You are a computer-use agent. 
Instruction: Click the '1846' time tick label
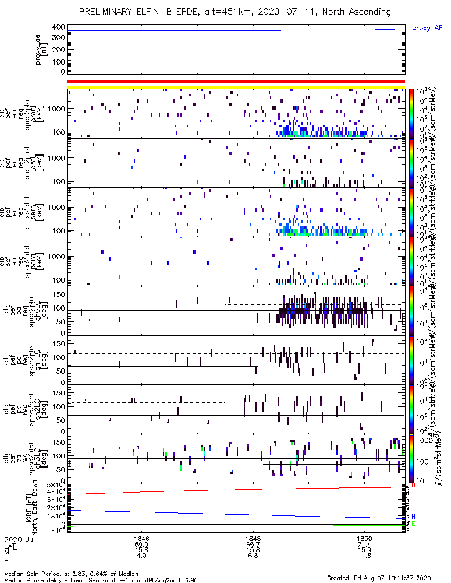pos(141,539)
